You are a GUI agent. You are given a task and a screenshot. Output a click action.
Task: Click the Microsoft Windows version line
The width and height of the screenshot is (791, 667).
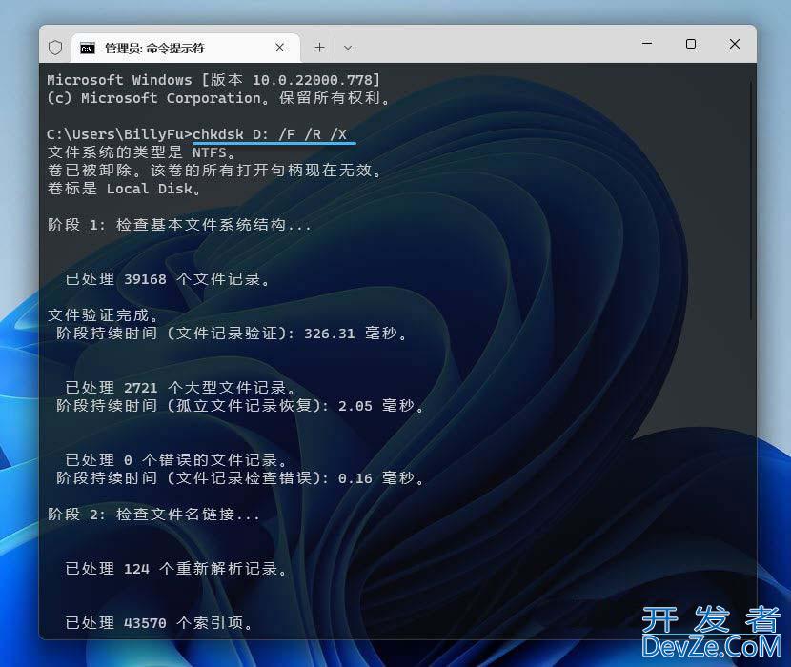click(213, 80)
